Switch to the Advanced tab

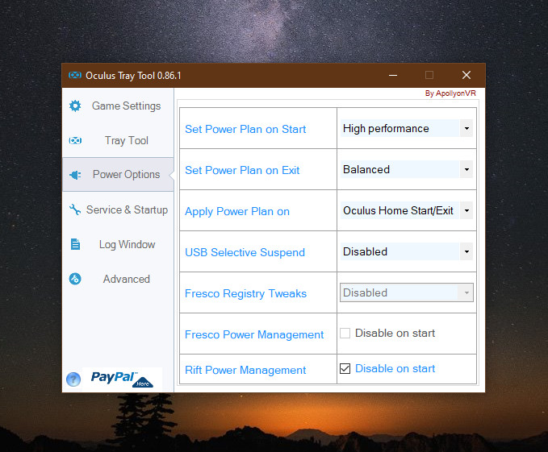click(x=118, y=279)
